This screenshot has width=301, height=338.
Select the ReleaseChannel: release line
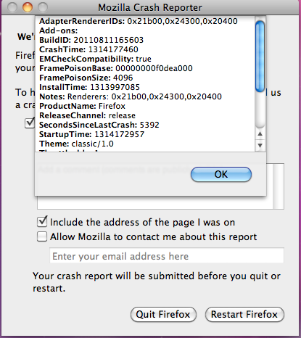point(87,115)
